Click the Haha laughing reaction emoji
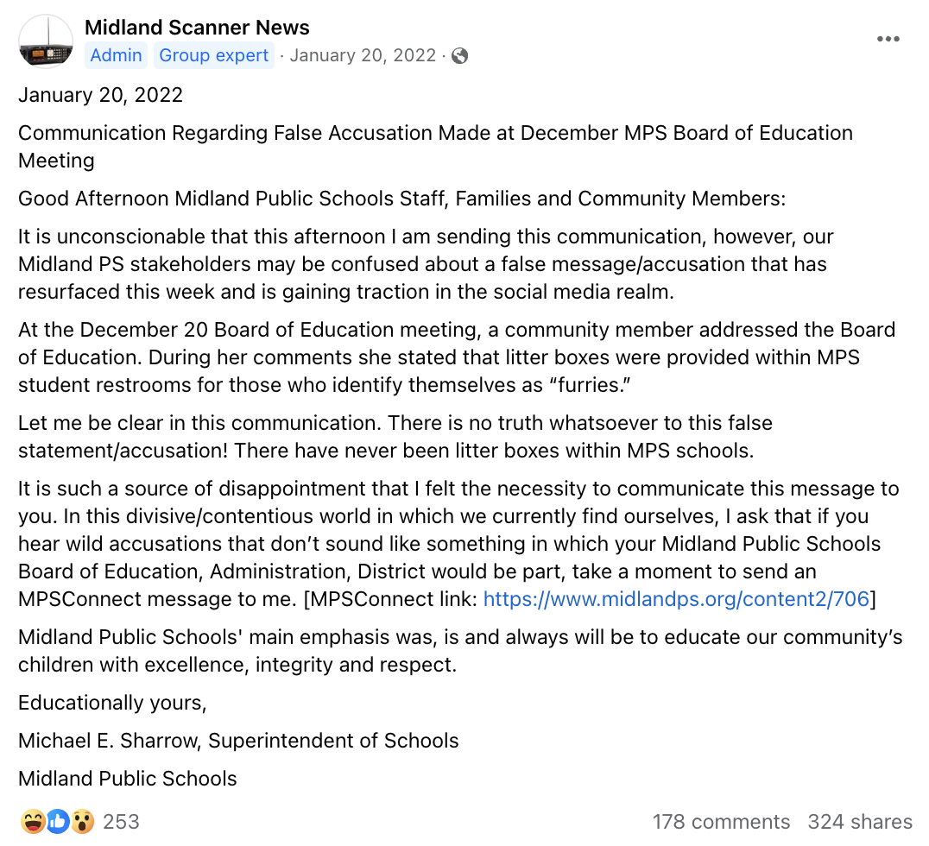The width and height of the screenshot is (929, 846). click(33, 822)
